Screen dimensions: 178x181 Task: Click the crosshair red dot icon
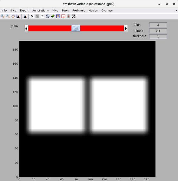click(68, 16)
